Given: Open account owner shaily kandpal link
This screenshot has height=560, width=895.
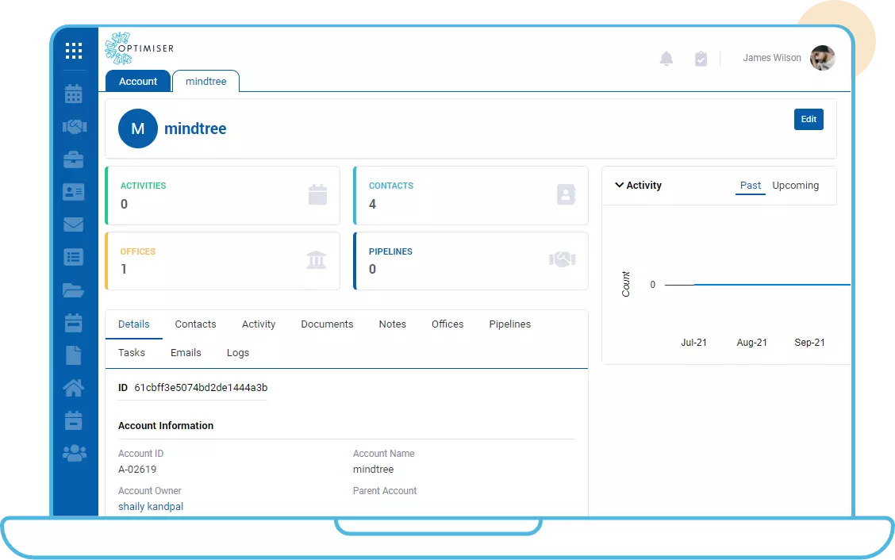Looking at the screenshot, I should [x=151, y=506].
